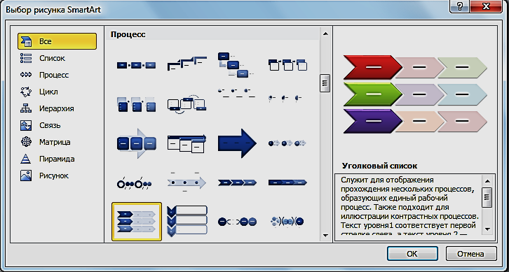Switch to the "Цикл" category

pos(48,92)
